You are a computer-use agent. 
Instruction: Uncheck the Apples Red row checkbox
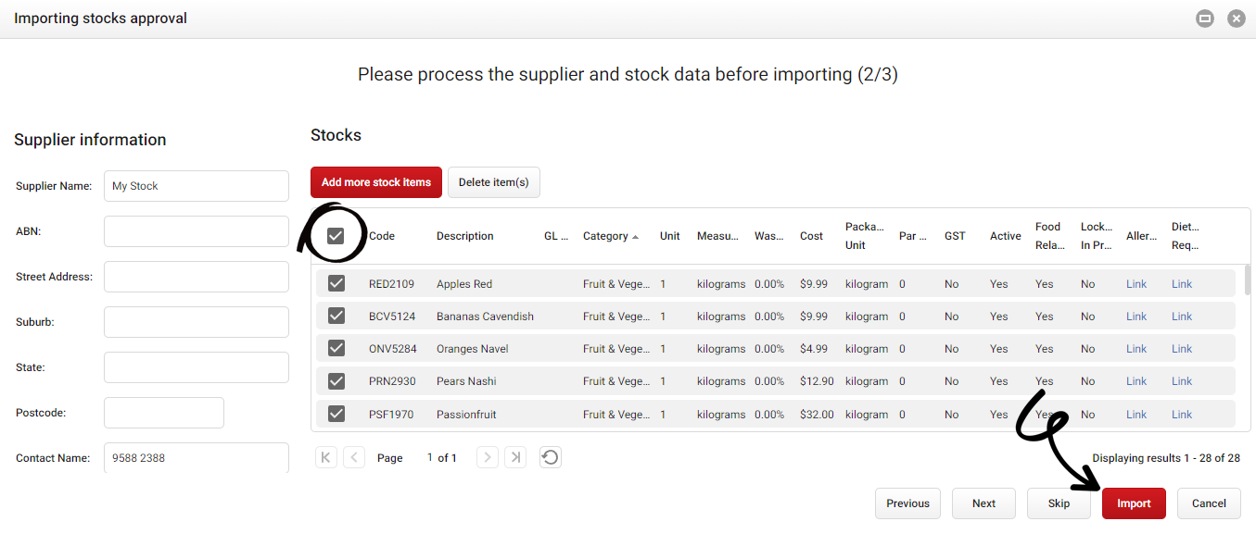(336, 283)
